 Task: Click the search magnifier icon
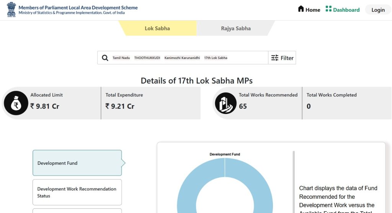pyautogui.click(x=105, y=58)
